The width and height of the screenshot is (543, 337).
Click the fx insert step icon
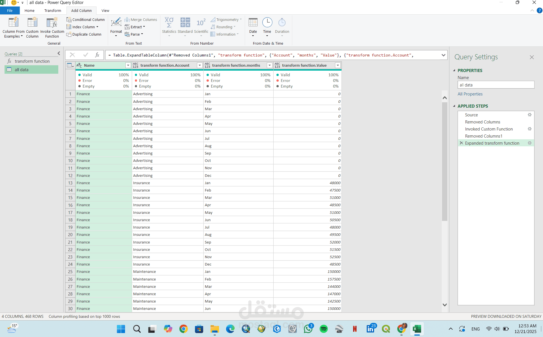click(97, 55)
